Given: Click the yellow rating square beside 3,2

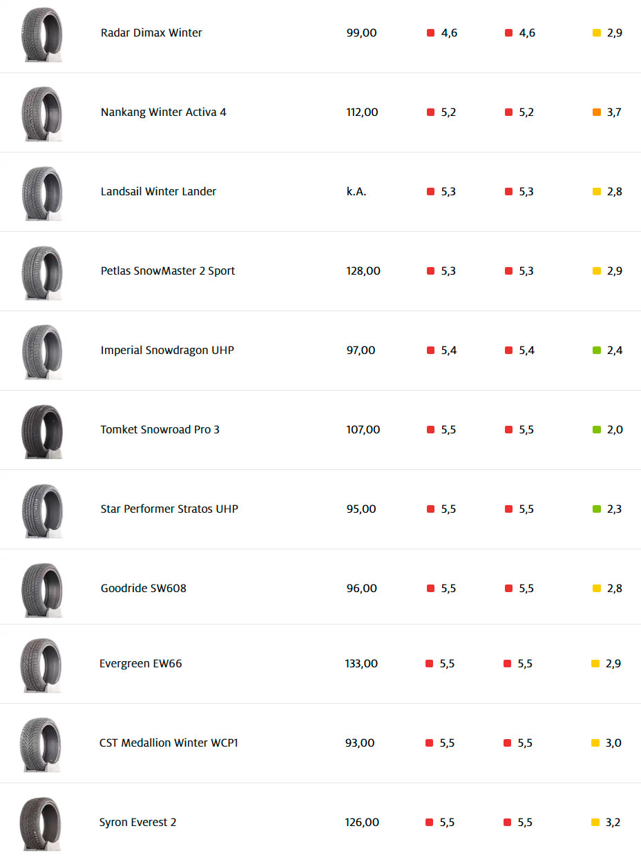Looking at the screenshot, I should click(x=595, y=823).
